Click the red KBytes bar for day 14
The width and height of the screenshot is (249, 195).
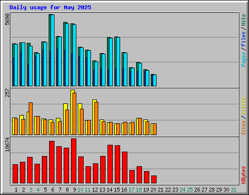110,164
